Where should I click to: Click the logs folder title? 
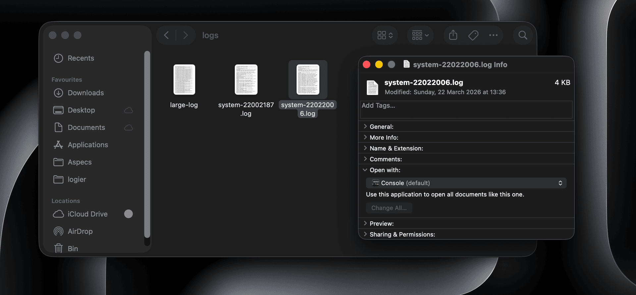pyautogui.click(x=210, y=35)
